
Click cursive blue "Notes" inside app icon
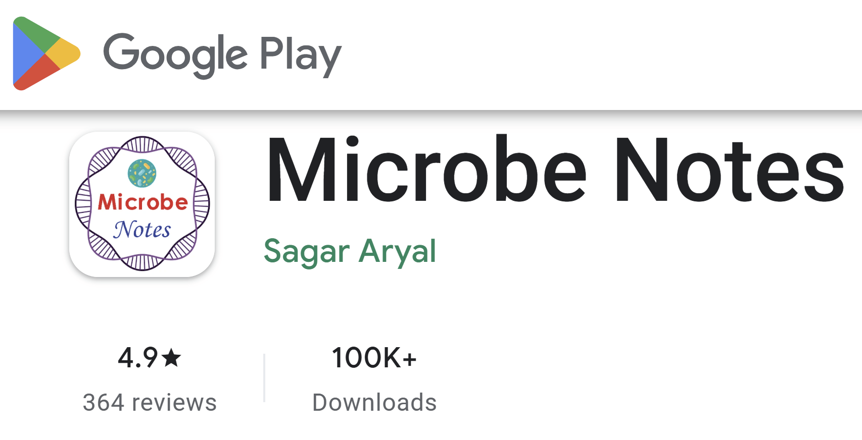click(142, 230)
